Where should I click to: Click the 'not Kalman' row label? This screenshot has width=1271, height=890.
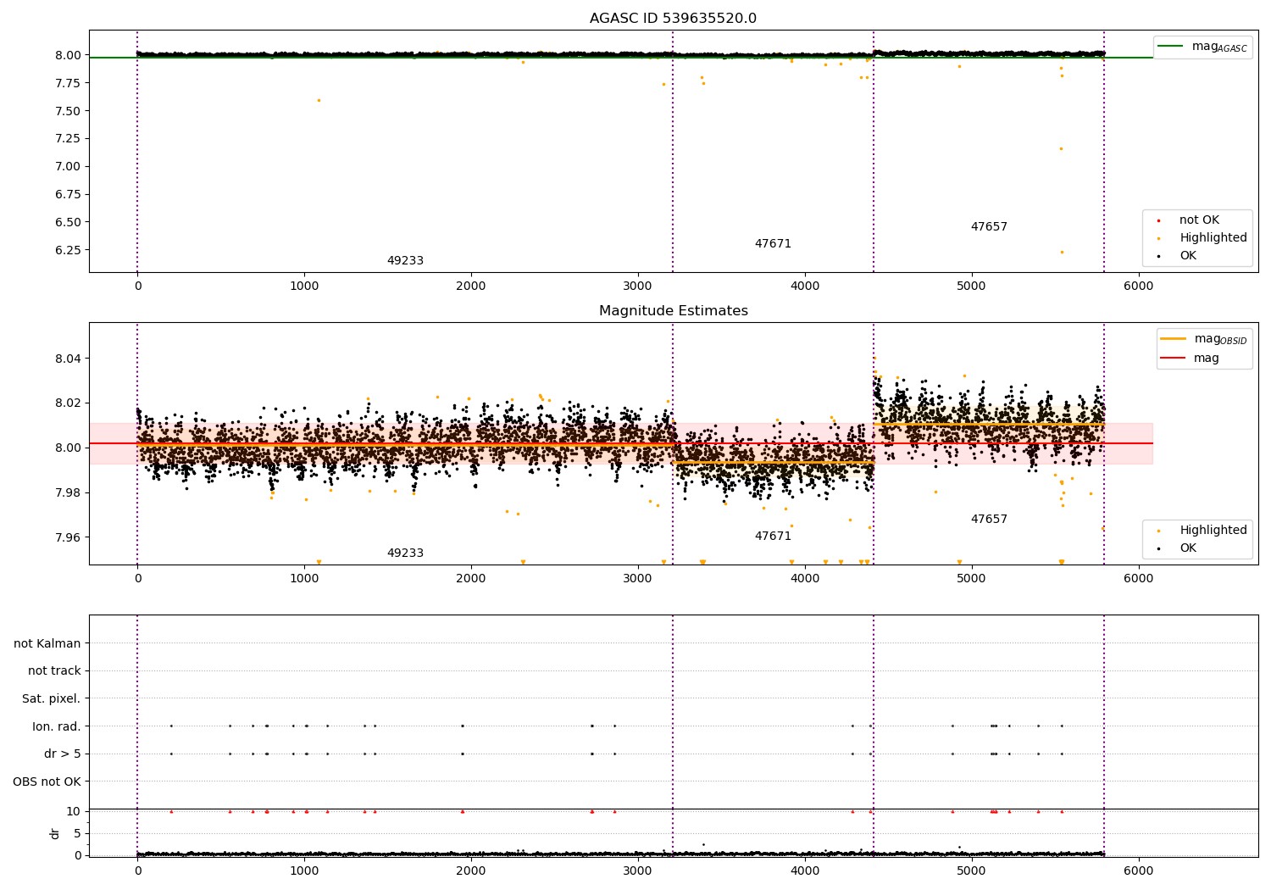[47, 644]
